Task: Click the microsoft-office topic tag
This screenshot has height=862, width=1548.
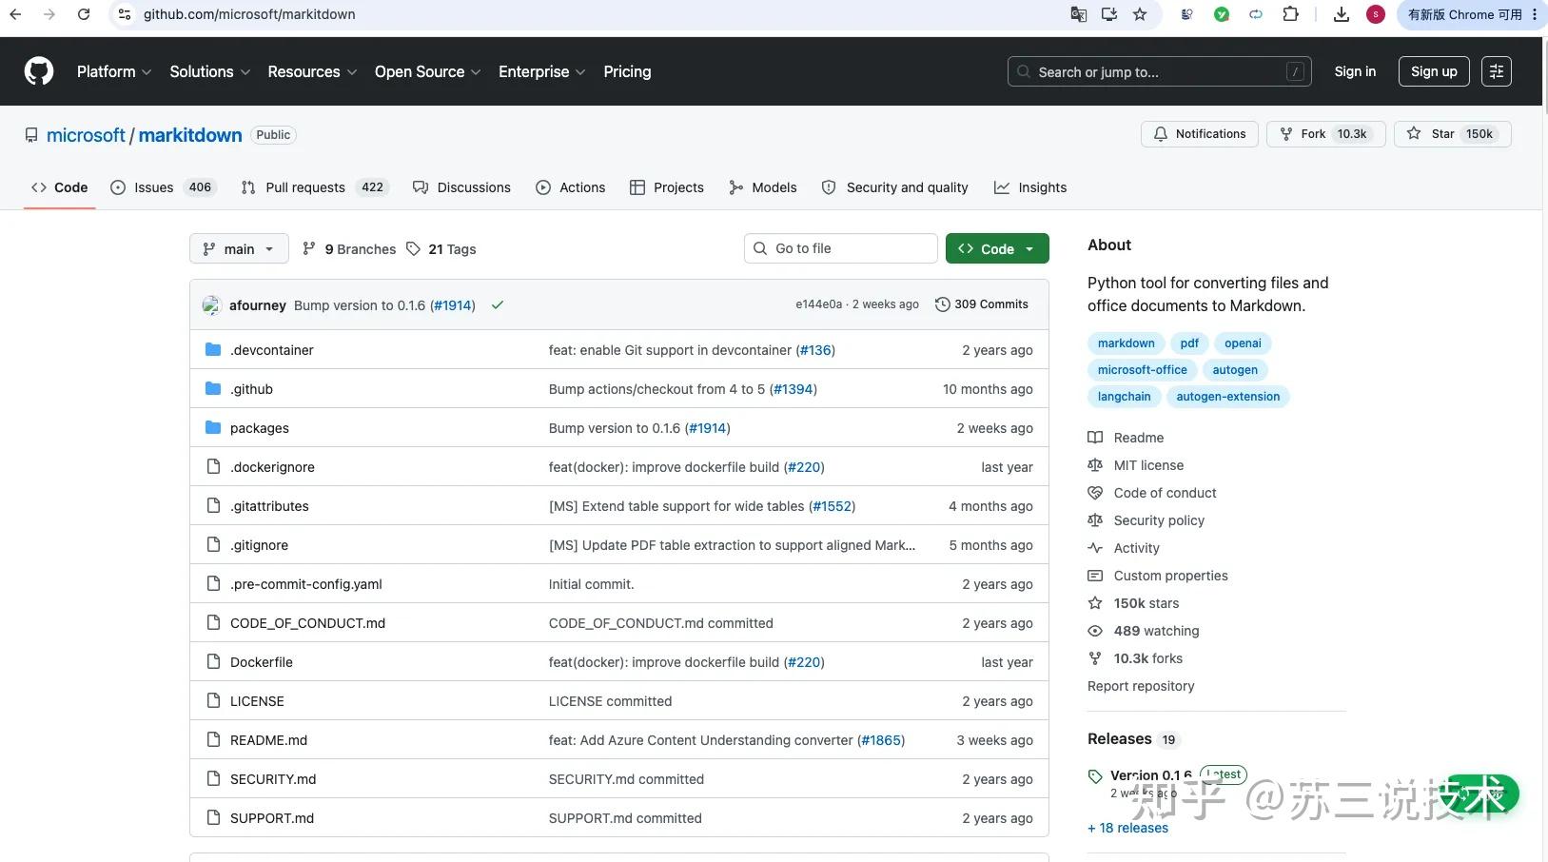Action: coord(1143,370)
